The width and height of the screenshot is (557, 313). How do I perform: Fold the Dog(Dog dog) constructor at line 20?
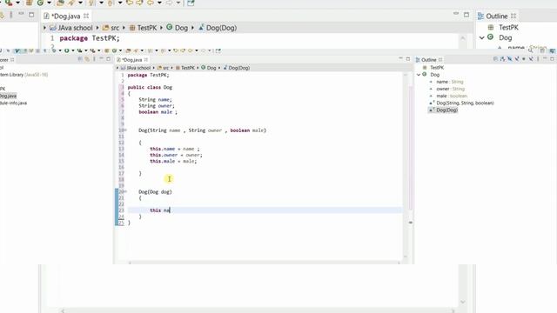coord(125,191)
